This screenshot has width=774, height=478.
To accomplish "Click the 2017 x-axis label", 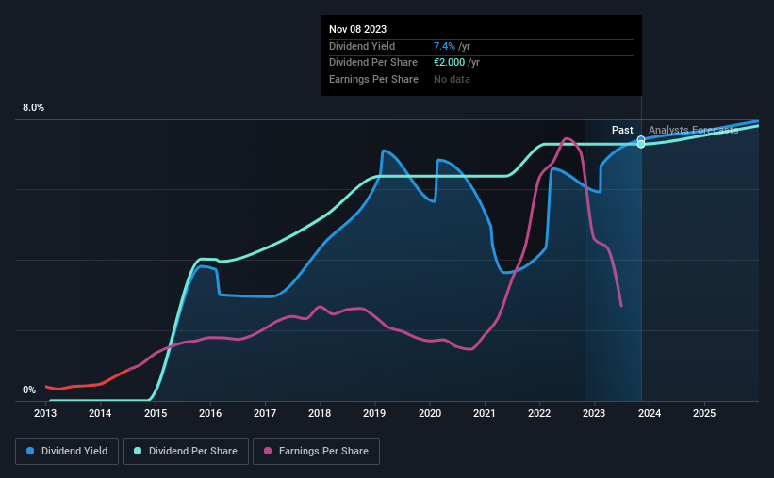I will [x=265, y=413].
